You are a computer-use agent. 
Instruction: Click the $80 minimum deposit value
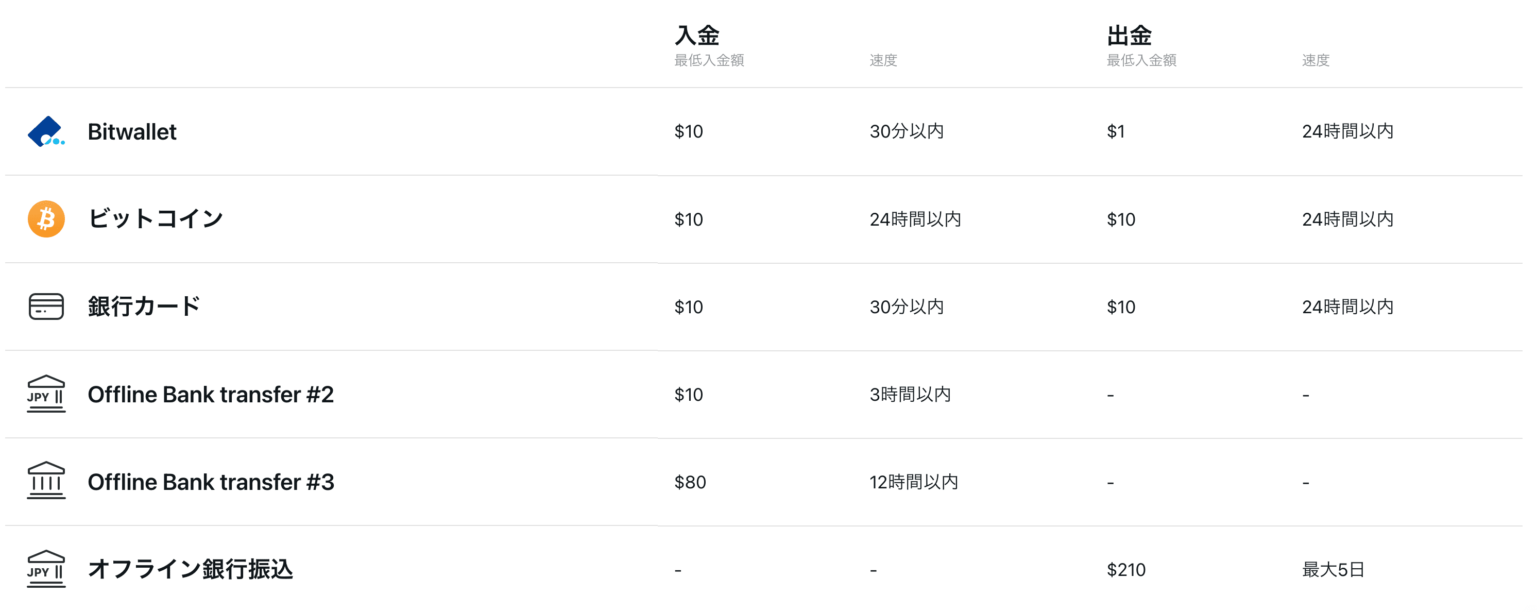pyautogui.click(x=690, y=482)
